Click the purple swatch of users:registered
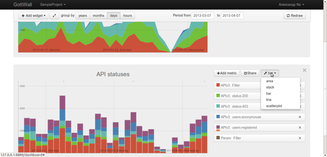The width and height of the screenshot is (327, 157). 218,127
